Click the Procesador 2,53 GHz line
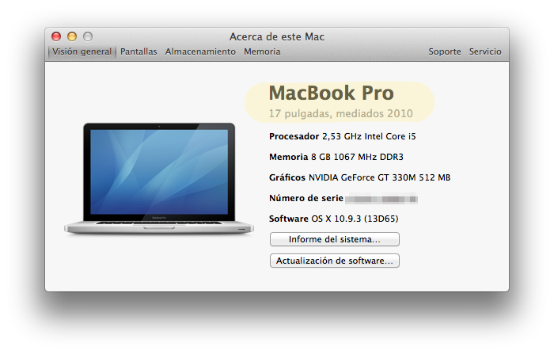 pos(343,136)
